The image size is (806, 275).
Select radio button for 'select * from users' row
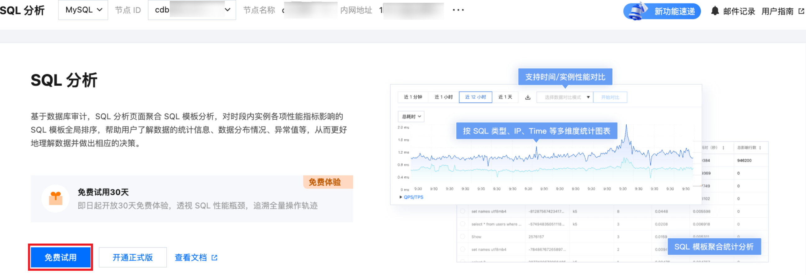click(x=463, y=224)
